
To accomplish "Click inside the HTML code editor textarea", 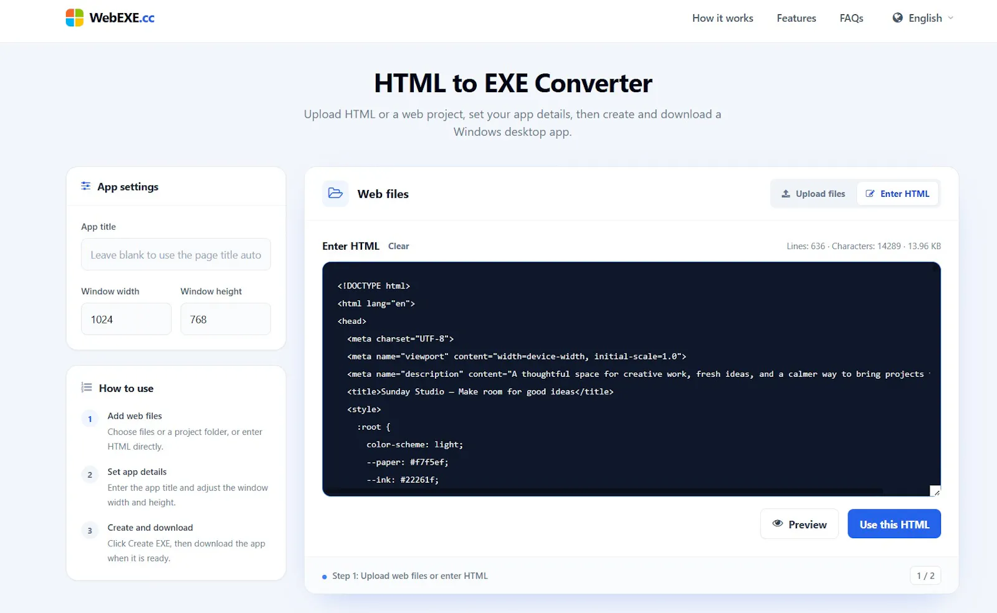I will coord(631,379).
